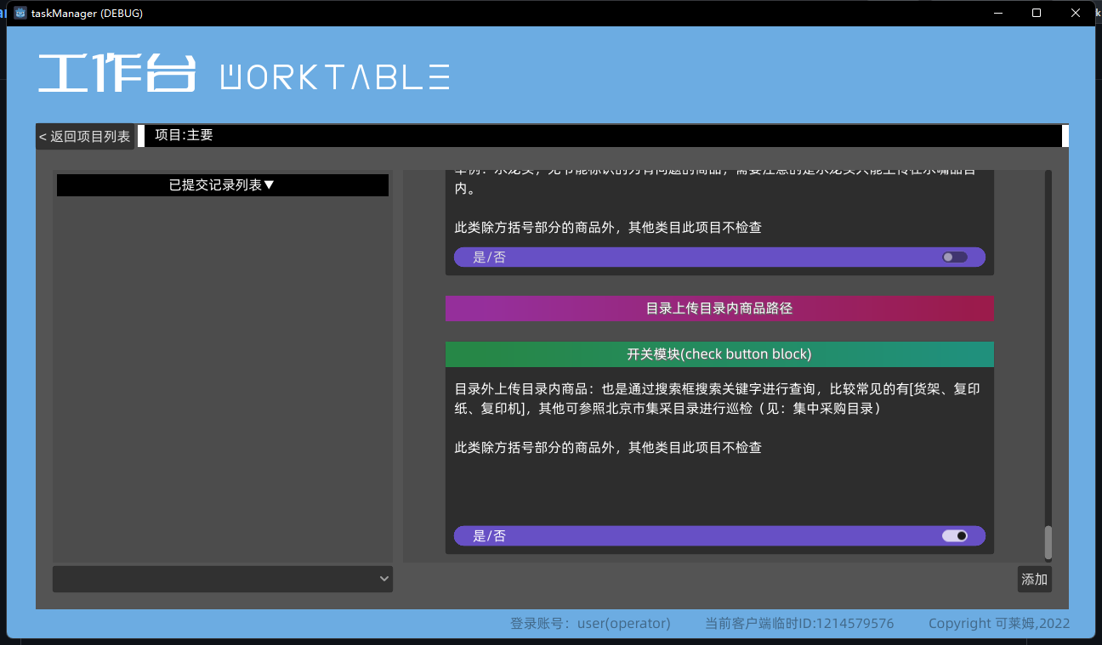Viewport: 1102px width, 645px height.
Task: Click the 登录账号 user(operator) label
Action: point(590,623)
